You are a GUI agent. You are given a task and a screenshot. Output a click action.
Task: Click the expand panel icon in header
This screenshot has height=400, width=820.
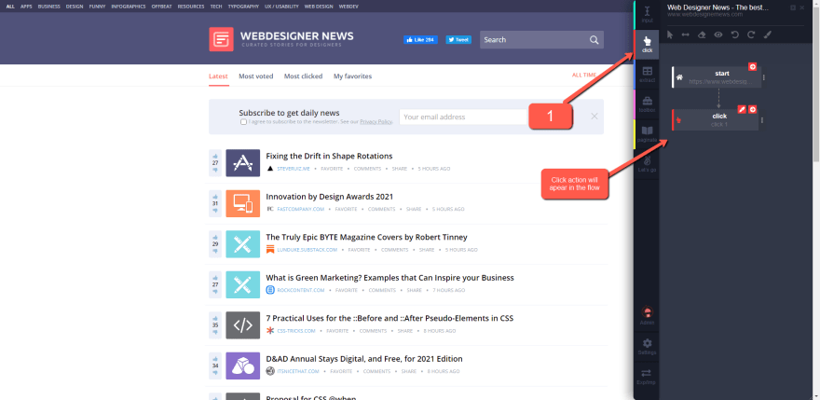793,7
